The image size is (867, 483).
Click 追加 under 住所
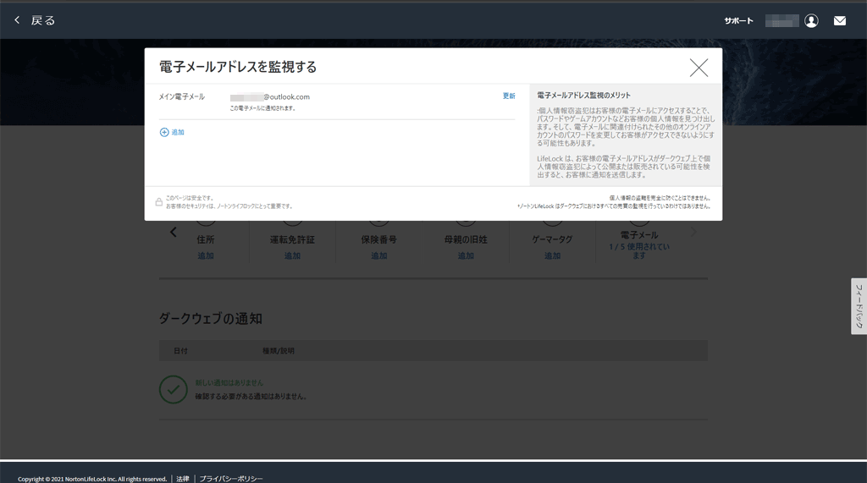(206, 255)
